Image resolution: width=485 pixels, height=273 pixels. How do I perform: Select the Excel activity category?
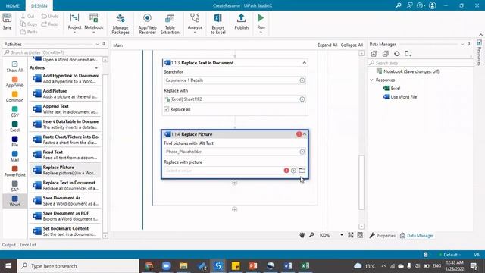pos(14,127)
